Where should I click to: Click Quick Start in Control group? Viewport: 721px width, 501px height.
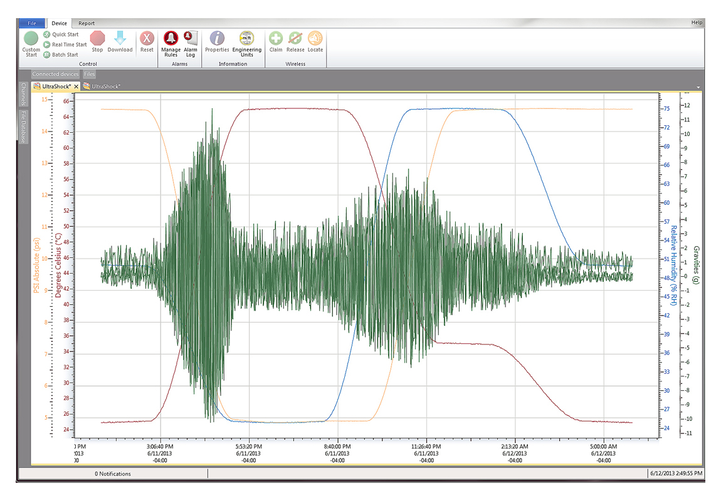[65, 34]
